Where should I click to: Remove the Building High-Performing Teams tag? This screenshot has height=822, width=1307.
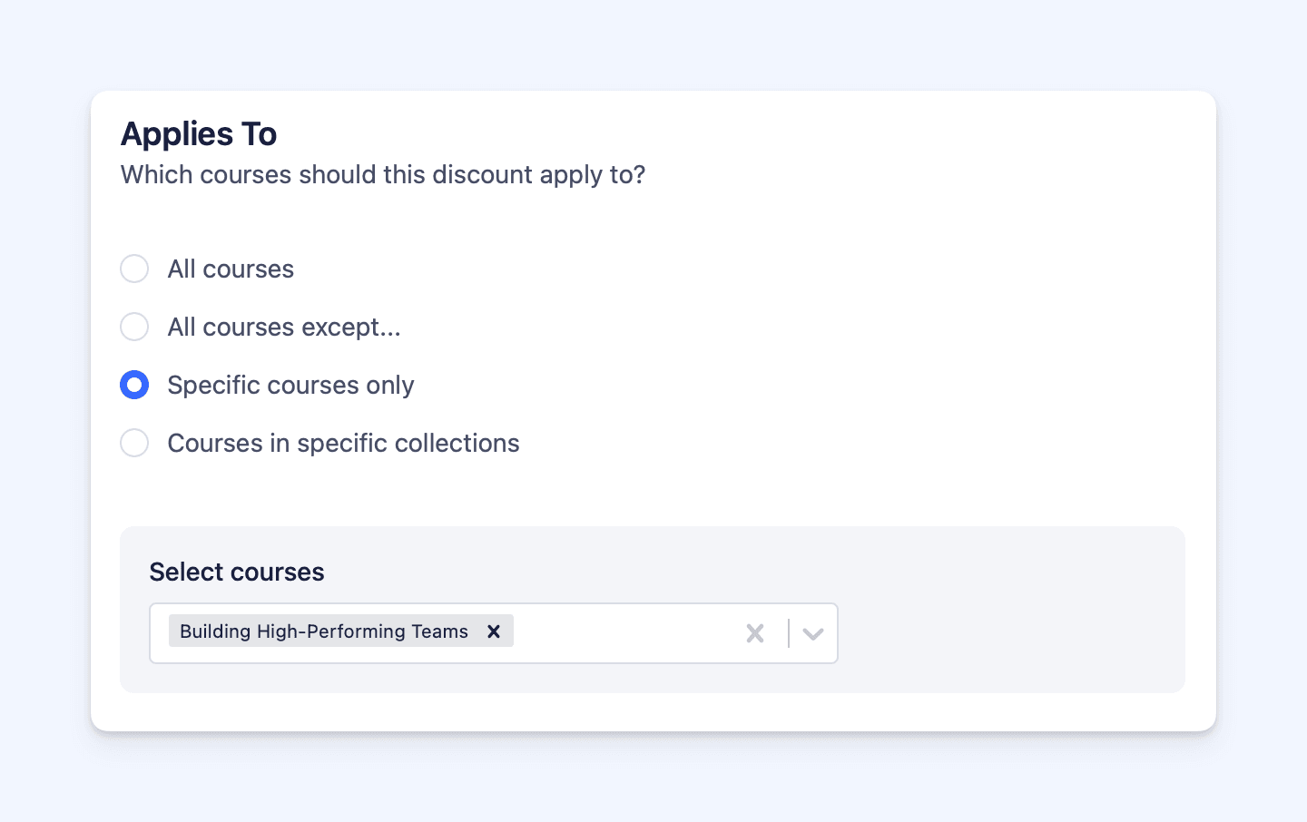494,631
